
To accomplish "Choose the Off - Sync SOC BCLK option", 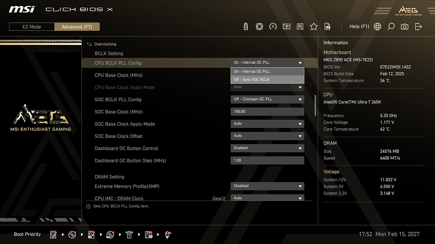I will pos(267,80).
